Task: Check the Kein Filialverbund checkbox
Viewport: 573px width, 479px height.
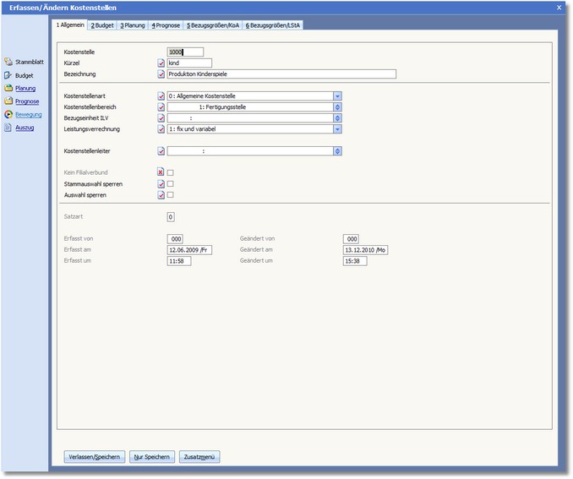Action: [171, 172]
